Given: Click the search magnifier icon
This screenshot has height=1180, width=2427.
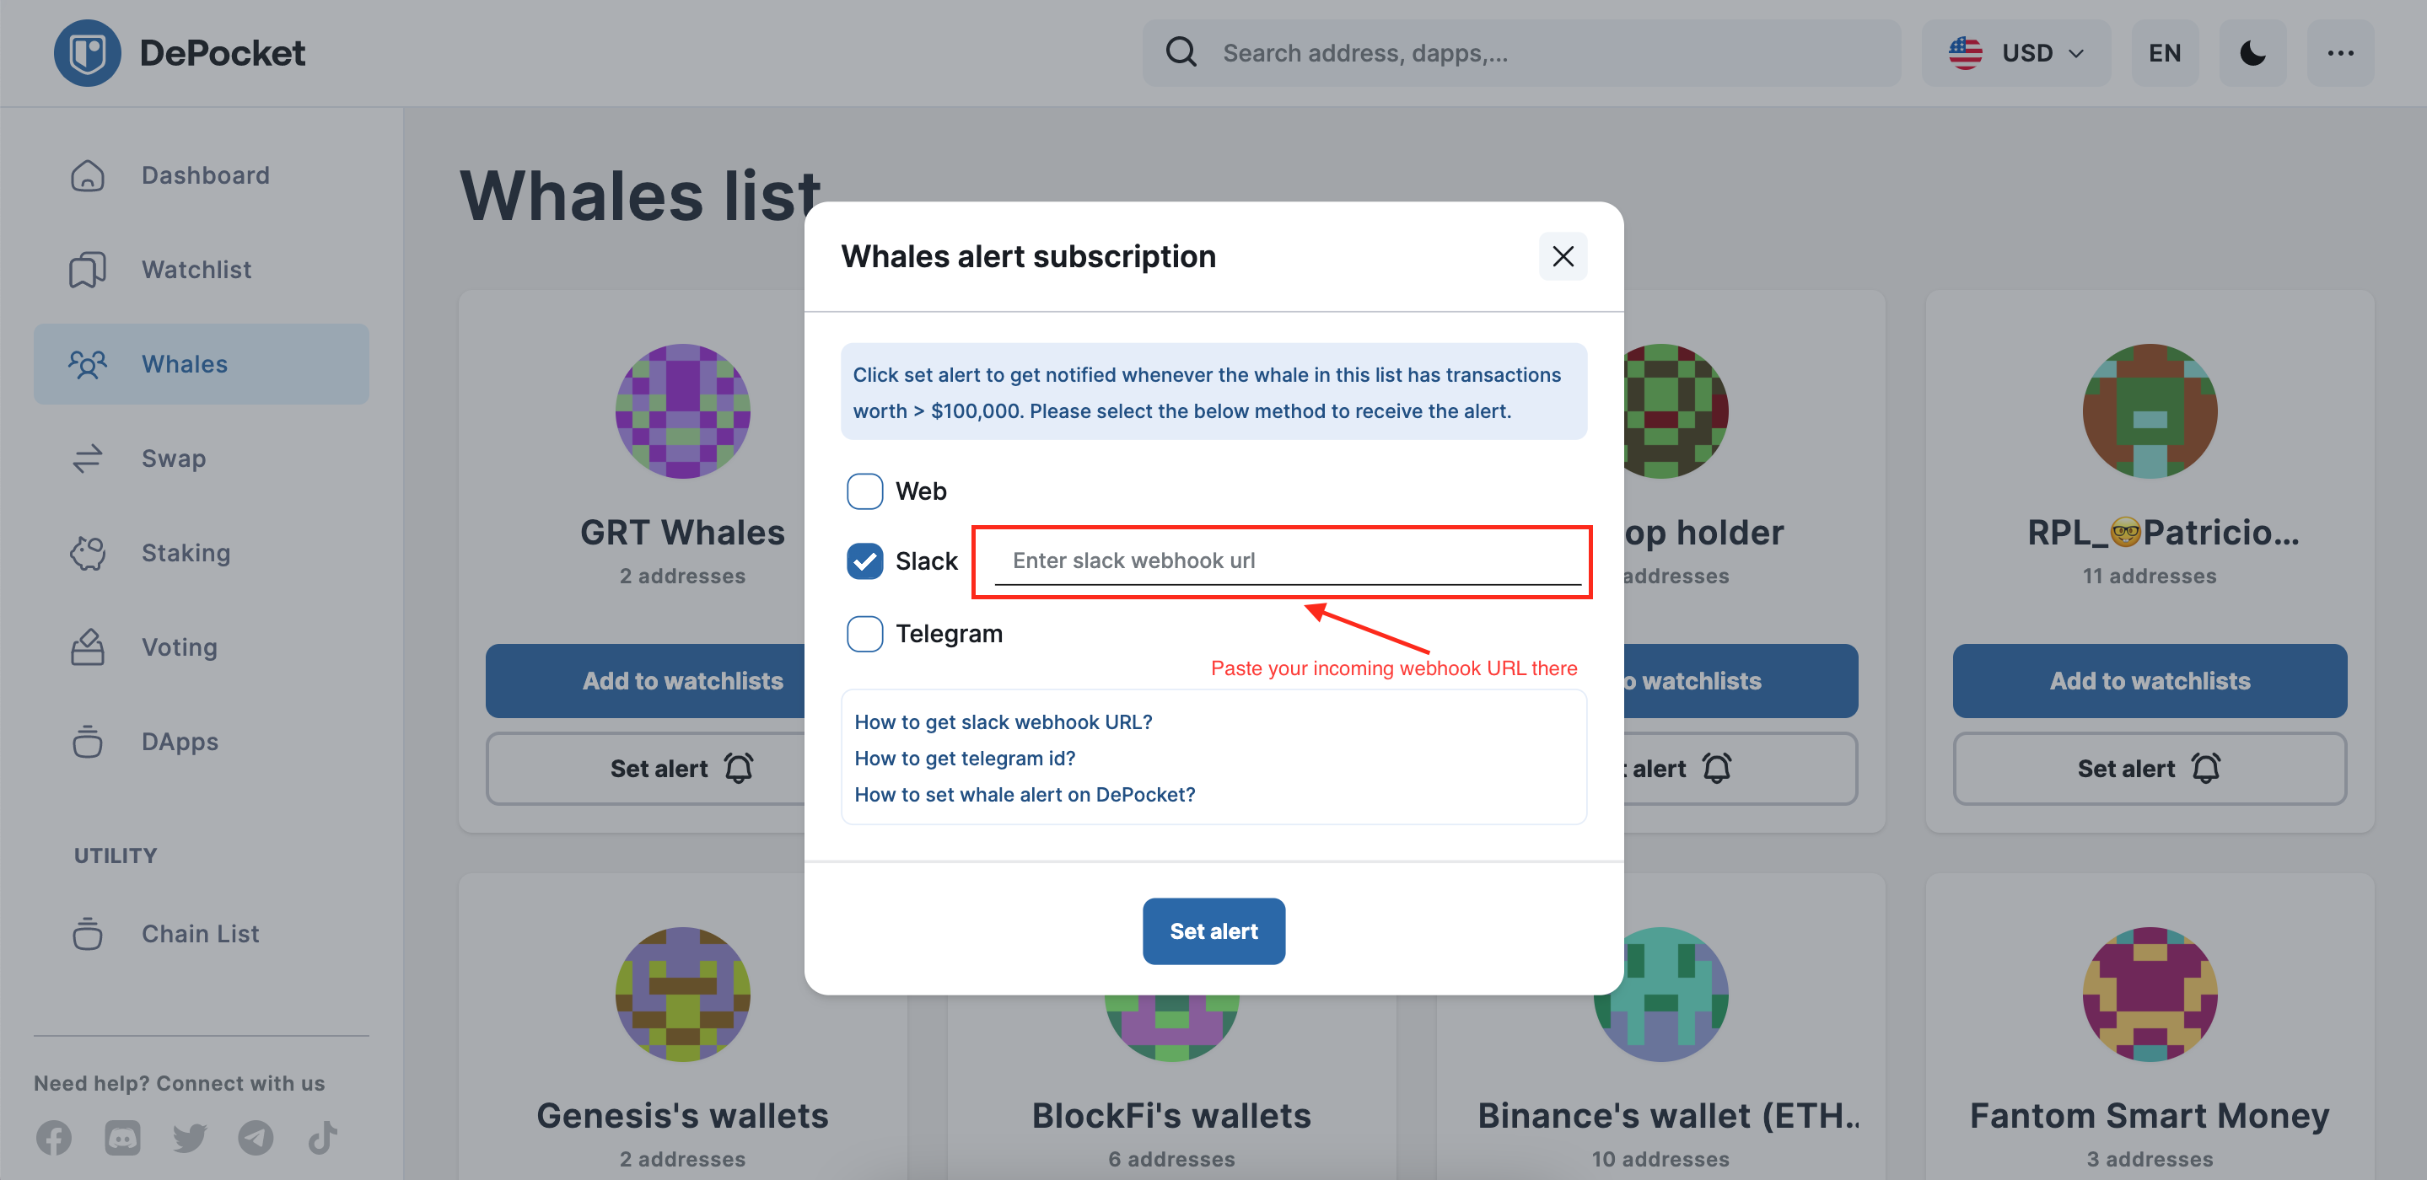Looking at the screenshot, I should [1181, 51].
